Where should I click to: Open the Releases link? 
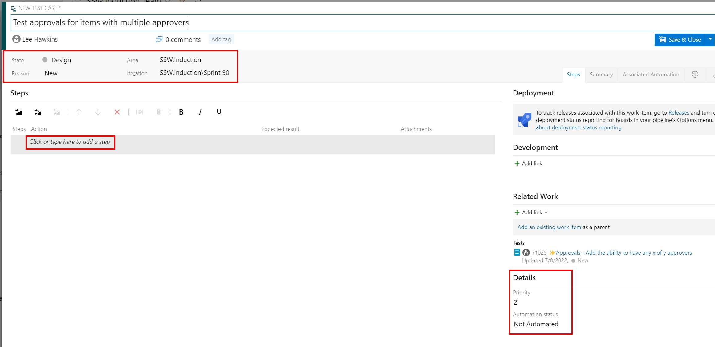pos(679,113)
